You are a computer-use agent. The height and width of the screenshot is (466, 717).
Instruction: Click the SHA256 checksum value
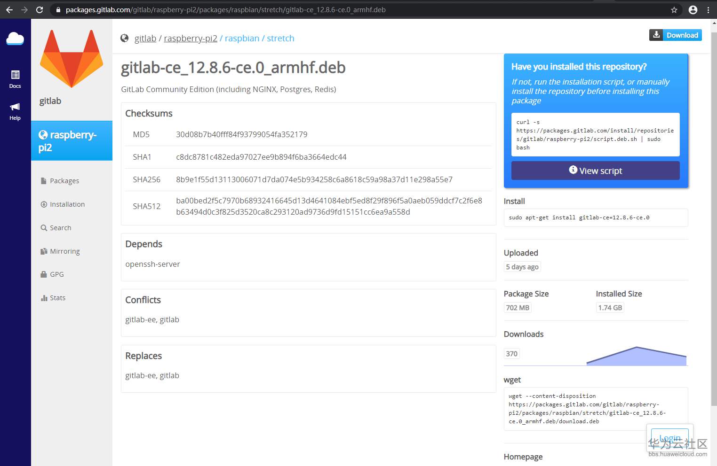click(x=314, y=179)
